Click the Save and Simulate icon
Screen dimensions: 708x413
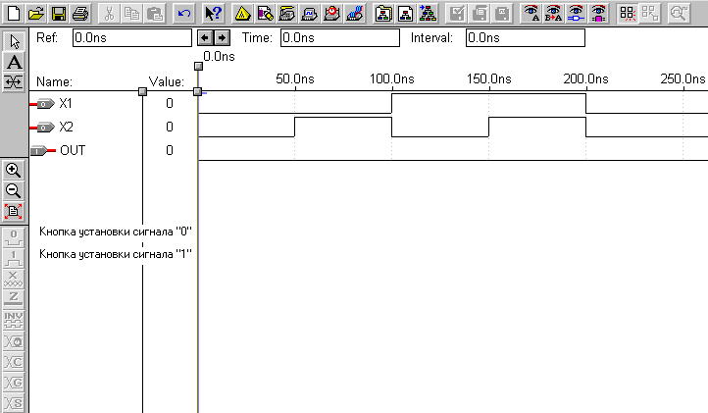502,14
